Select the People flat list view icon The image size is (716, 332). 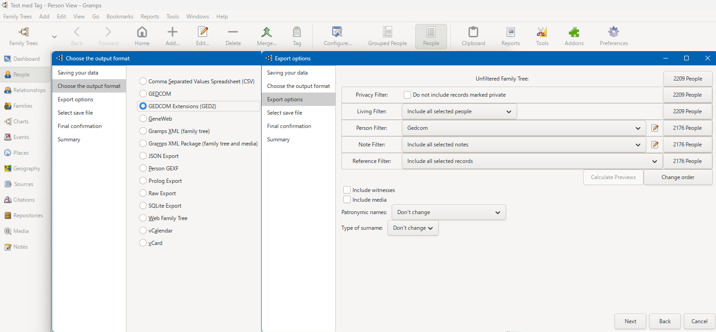431,32
